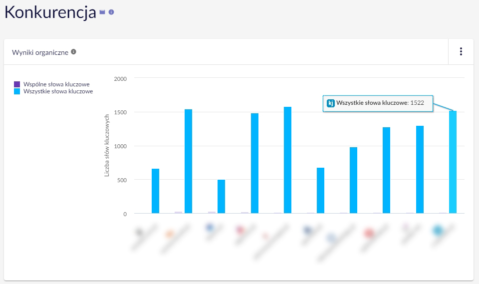The height and width of the screenshot is (284, 479).
Task: Click the orange favicon under the second bar
Action: (169, 234)
